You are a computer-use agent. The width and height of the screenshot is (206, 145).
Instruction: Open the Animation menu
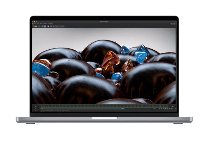pyautogui.click(x=51, y=24)
